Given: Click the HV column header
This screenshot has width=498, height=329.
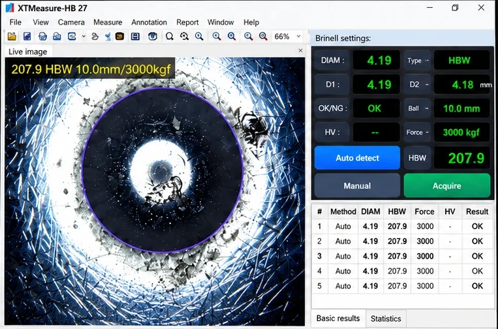Looking at the screenshot, I should [450, 211].
